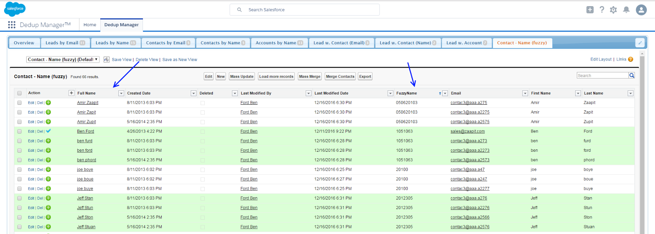The height and width of the screenshot is (234, 655).
Task: Click the Export button
Action: point(365,76)
